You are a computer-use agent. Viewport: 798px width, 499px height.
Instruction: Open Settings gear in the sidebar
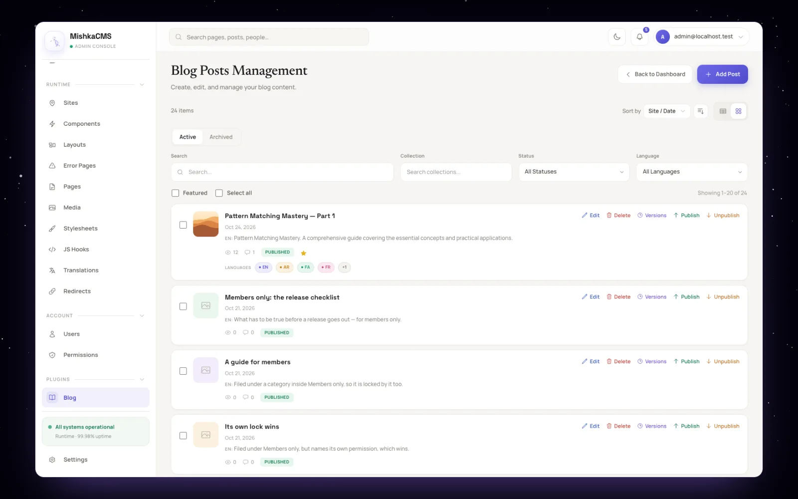[x=95, y=460]
